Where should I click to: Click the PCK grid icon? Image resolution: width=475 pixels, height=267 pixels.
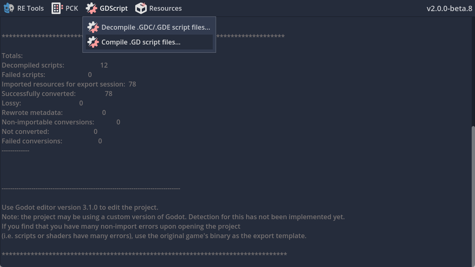pyautogui.click(x=57, y=8)
